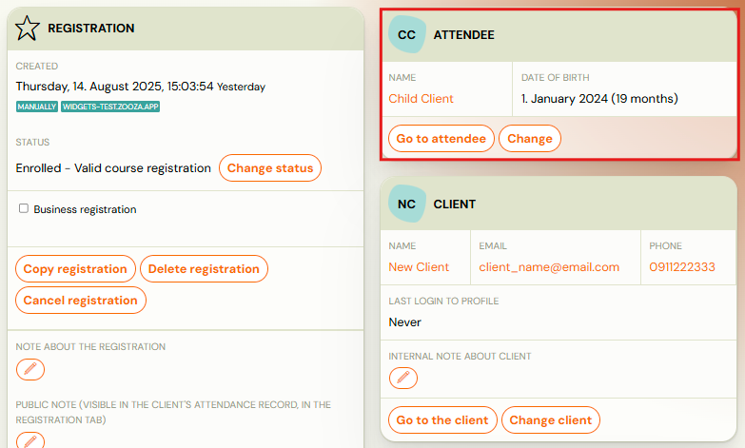Image resolution: width=745 pixels, height=448 pixels.
Task: Open the public note pencil editor
Action: click(x=30, y=441)
